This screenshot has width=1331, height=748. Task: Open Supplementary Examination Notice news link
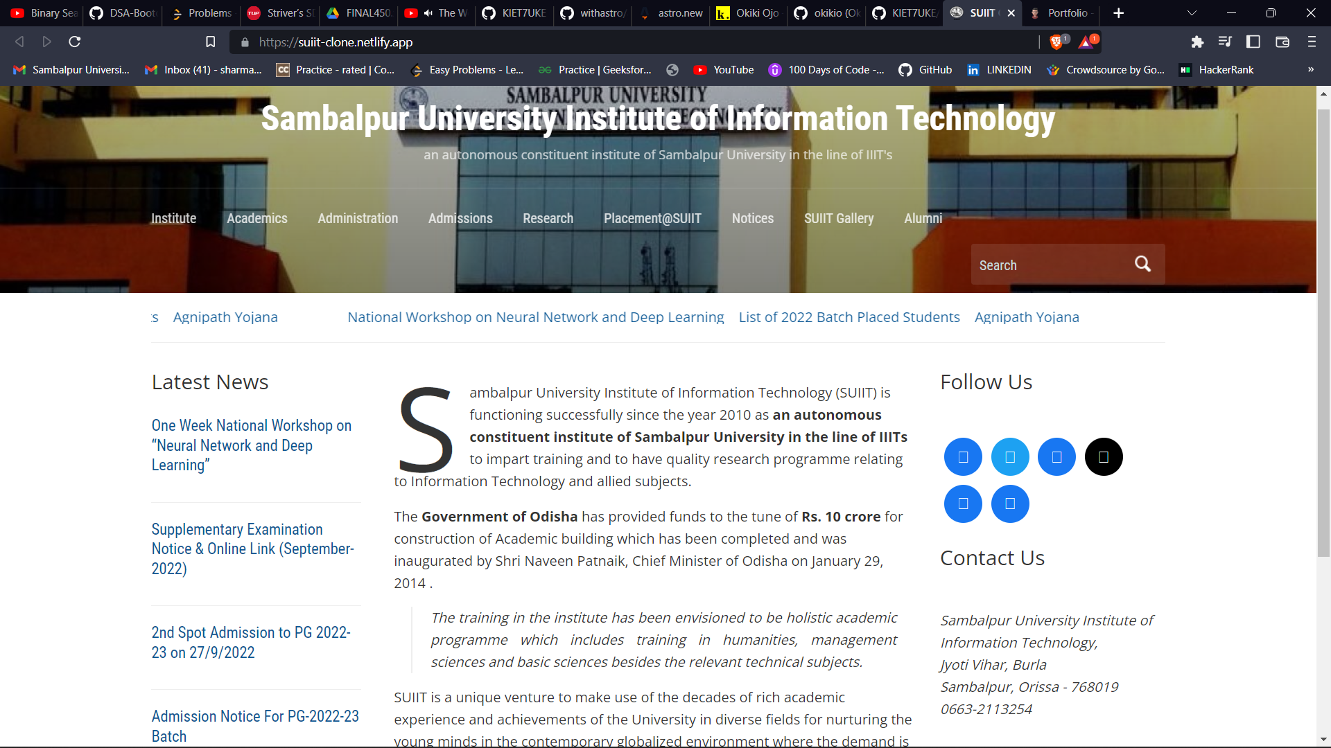[253, 549]
